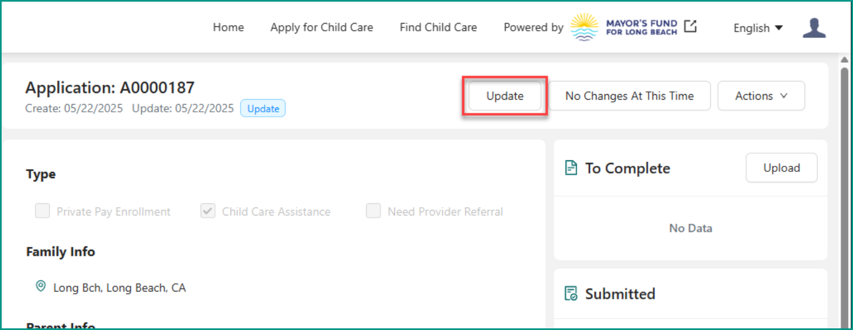
Task: Open the English language dropdown
Action: (758, 28)
